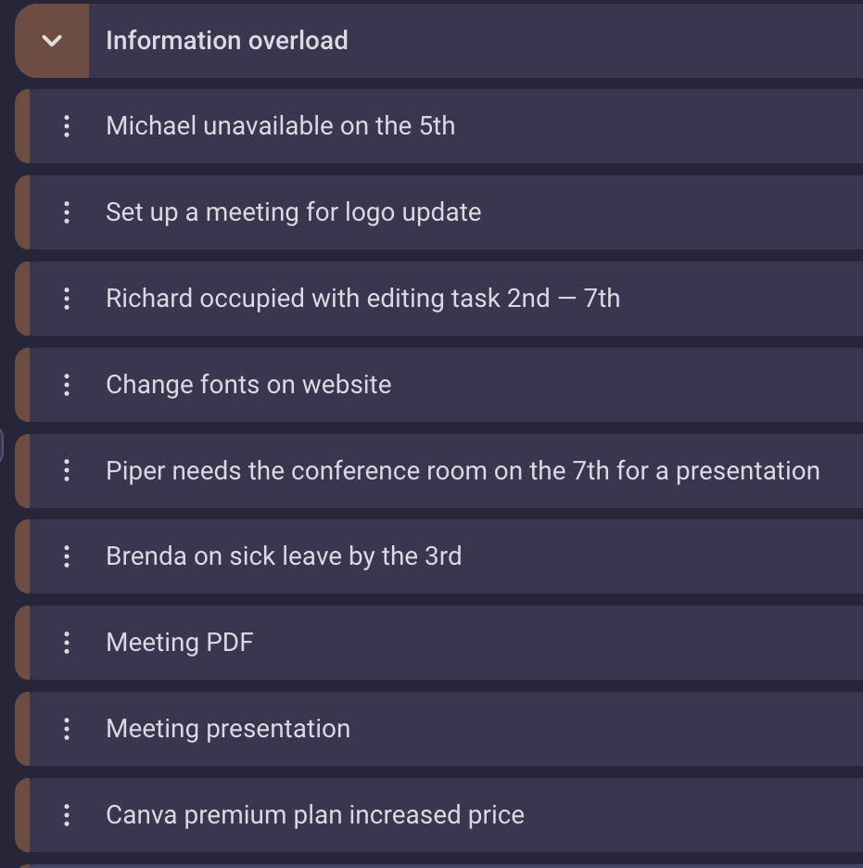The image size is (863, 868).
Task: Open Brenda on sick leave entry
Action: tap(284, 556)
